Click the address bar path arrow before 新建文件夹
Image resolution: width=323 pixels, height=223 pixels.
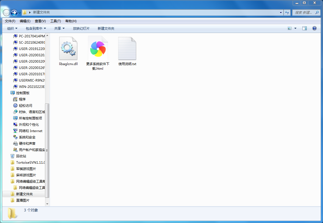[30, 13]
